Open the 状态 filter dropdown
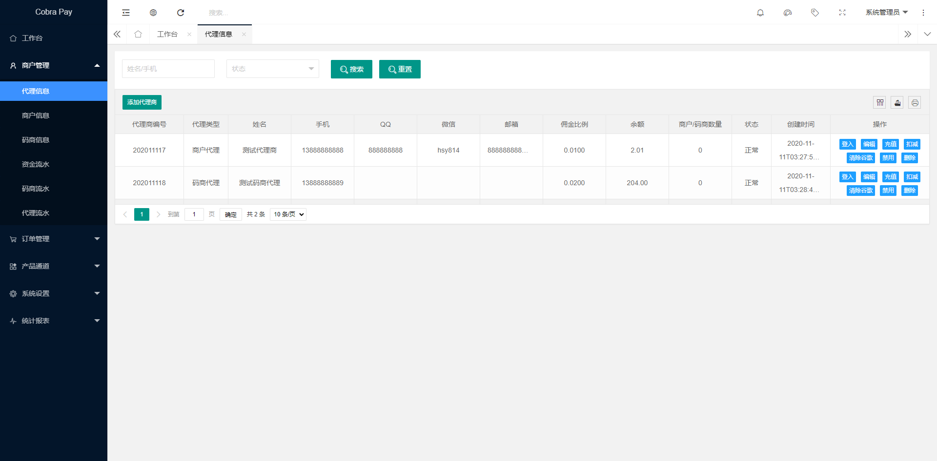The height and width of the screenshot is (461, 937). pos(273,69)
